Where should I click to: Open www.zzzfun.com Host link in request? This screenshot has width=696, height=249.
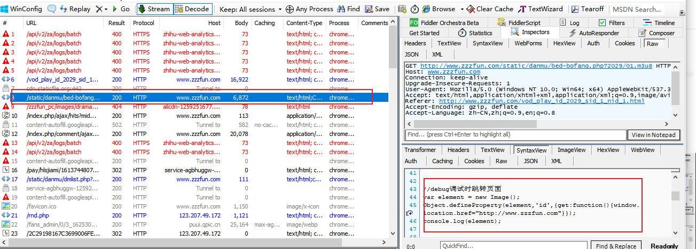pyautogui.click(x=453, y=71)
